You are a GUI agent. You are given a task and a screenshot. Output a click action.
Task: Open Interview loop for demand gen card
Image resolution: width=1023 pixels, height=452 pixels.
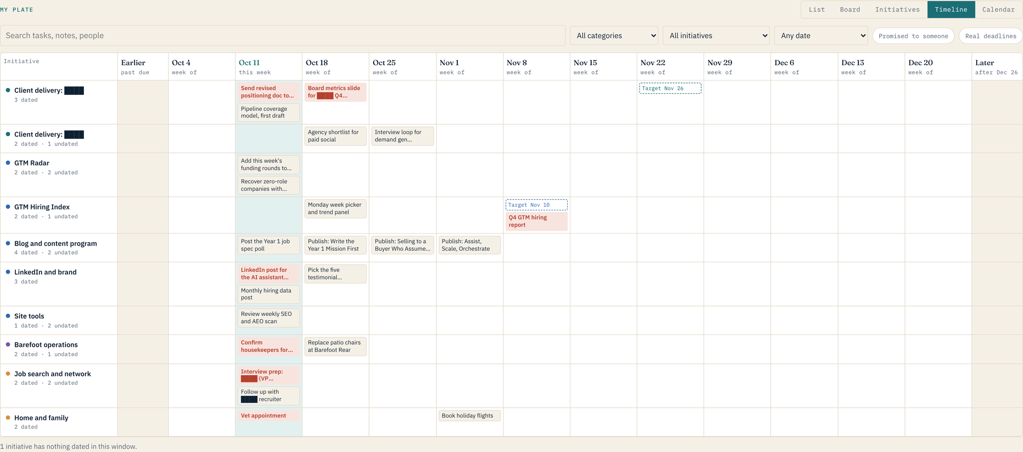pos(402,136)
